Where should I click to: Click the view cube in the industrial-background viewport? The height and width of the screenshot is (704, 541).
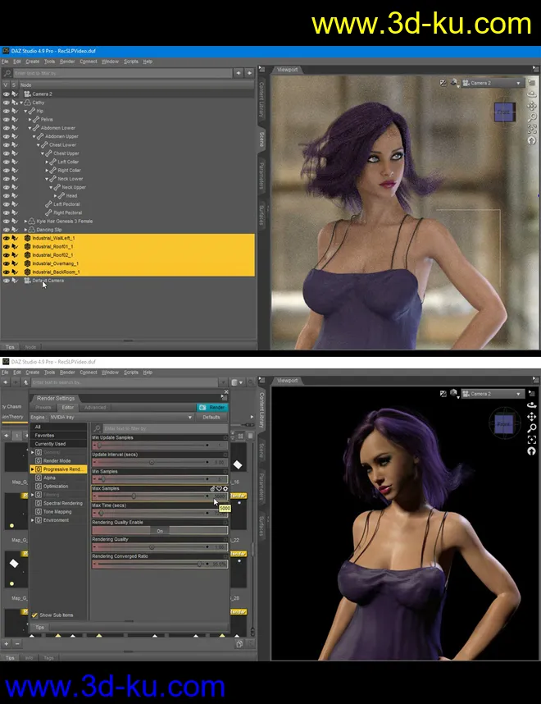coord(505,111)
